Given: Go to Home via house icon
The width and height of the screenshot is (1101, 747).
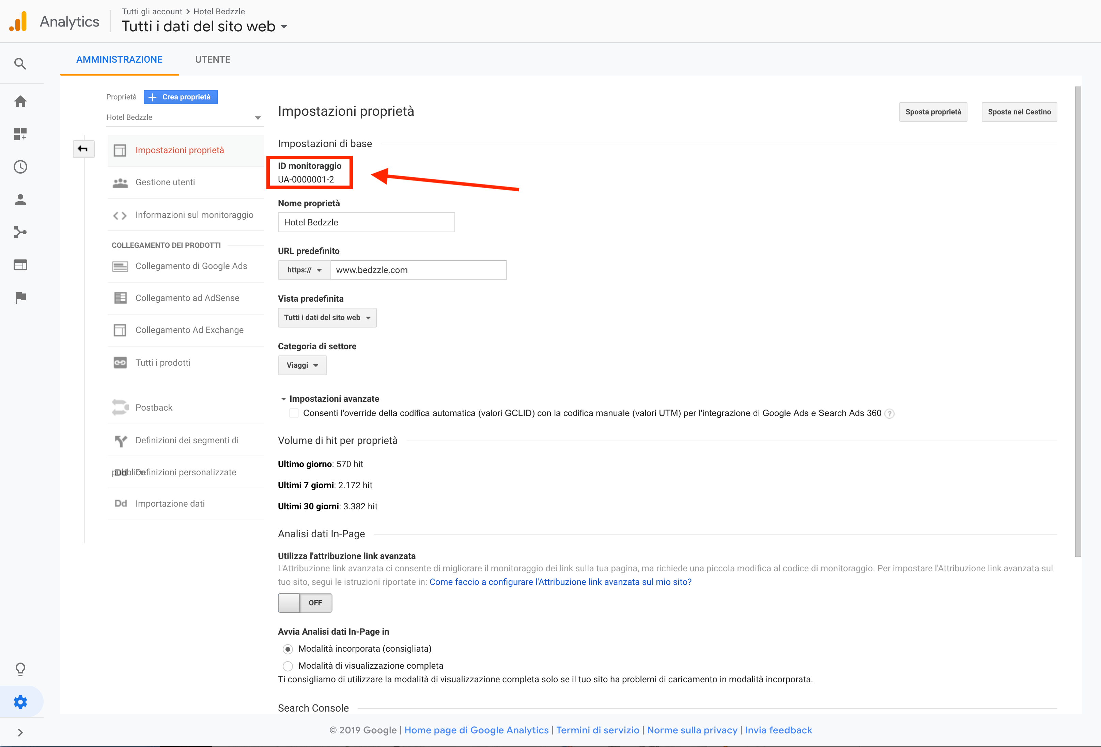Looking at the screenshot, I should [x=20, y=101].
